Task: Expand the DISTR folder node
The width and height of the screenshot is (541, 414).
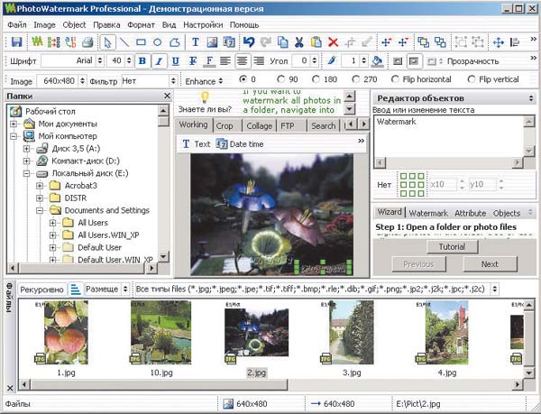Action: click(x=40, y=198)
